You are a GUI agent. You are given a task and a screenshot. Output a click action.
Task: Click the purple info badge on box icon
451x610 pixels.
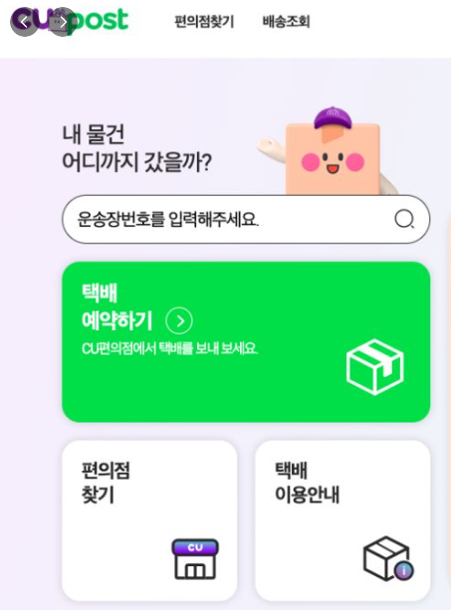click(x=404, y=571)
